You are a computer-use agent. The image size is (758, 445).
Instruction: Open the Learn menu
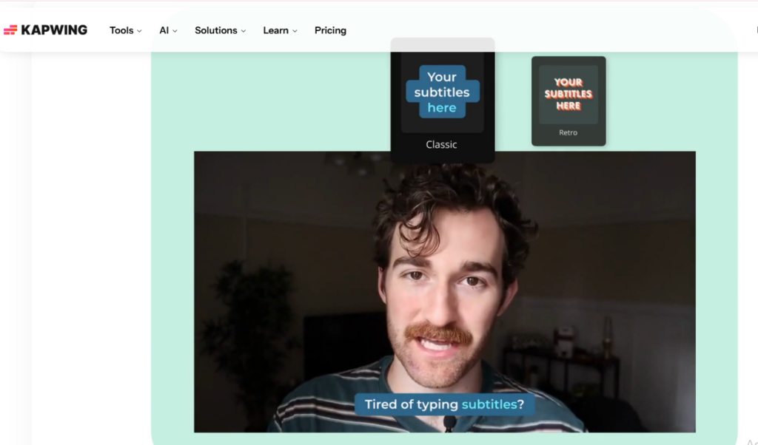(275, 30)
